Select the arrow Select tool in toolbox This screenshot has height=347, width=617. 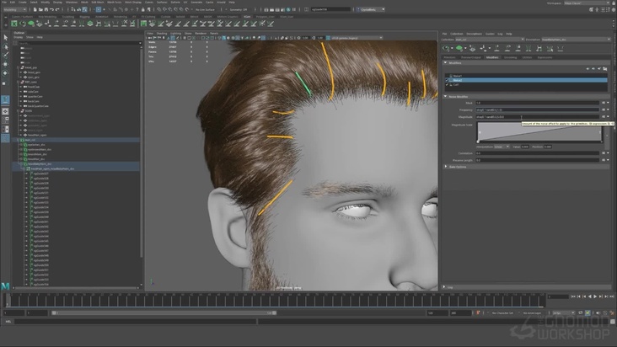[5, 38]
